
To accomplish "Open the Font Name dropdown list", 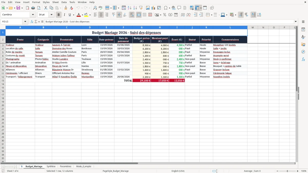I will pos(33,15).
